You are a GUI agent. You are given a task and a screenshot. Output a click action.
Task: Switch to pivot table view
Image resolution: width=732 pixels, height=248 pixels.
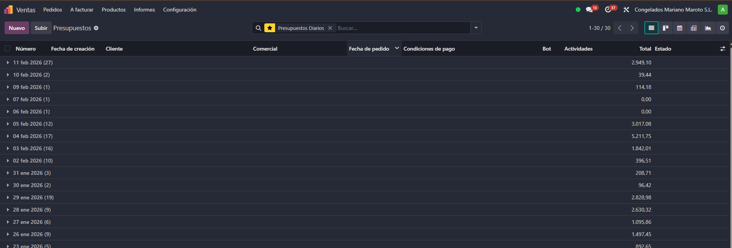click(x=694, y=28)
